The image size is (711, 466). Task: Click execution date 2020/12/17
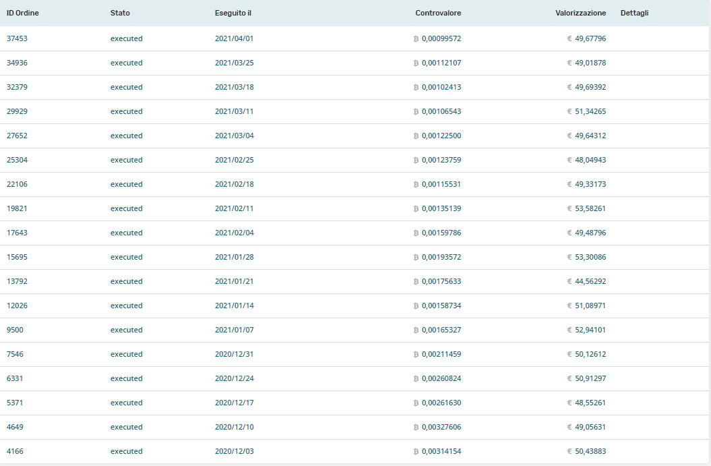click(234, 403)
